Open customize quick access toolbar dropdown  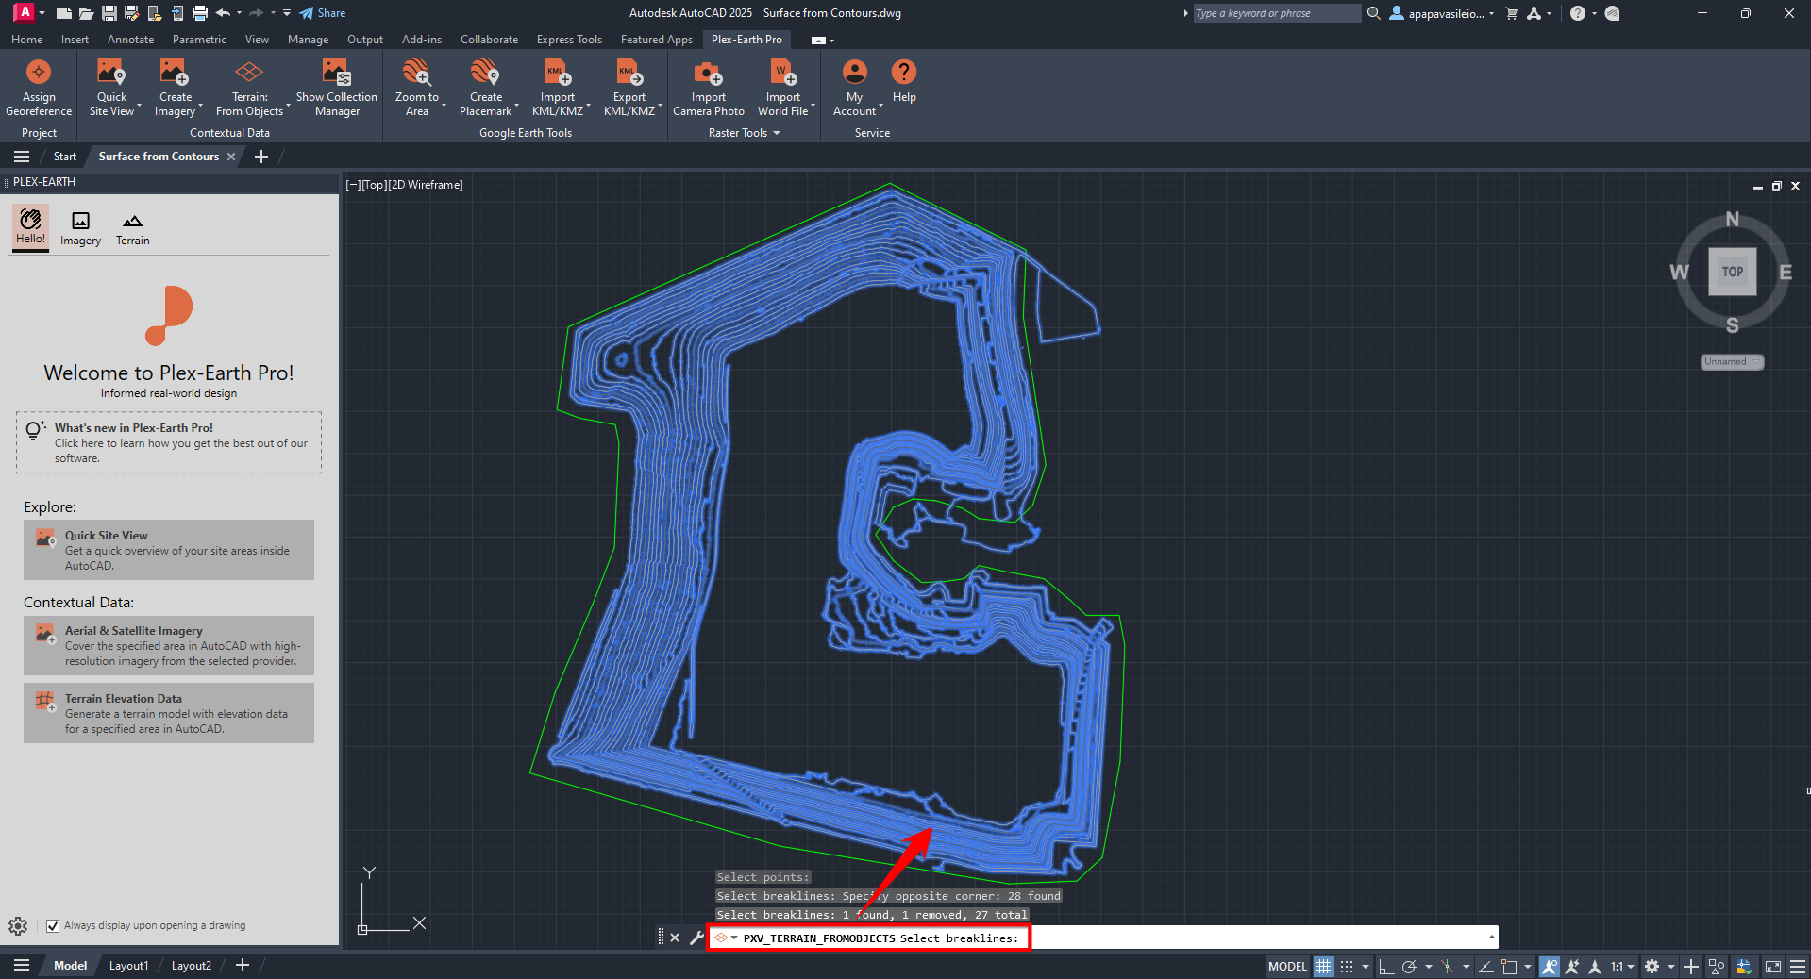click(287, 13)
